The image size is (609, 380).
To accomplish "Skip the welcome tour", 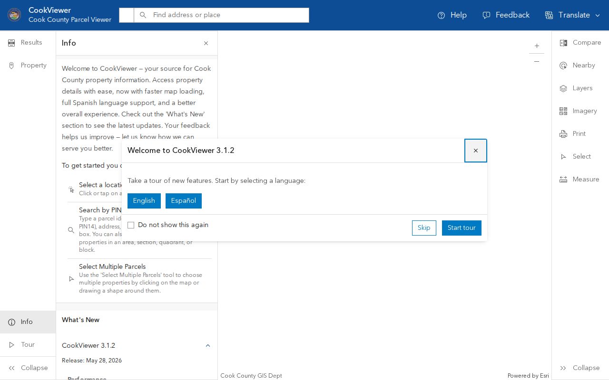I will [x=424, y=228].
